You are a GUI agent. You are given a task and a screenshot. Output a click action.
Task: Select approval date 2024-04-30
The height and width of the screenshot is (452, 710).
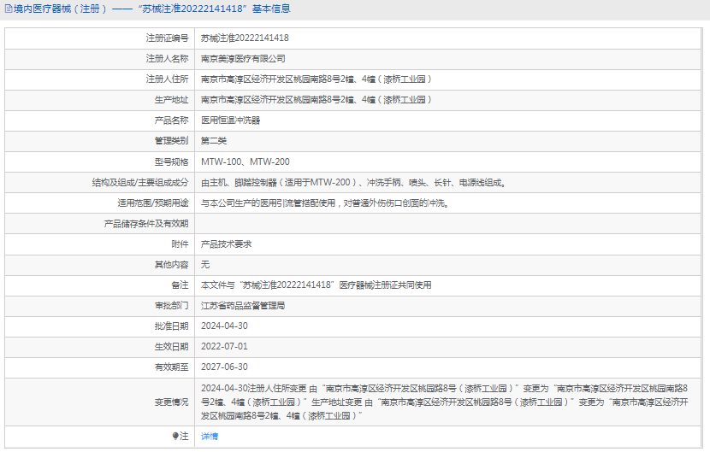pos(224,326)
